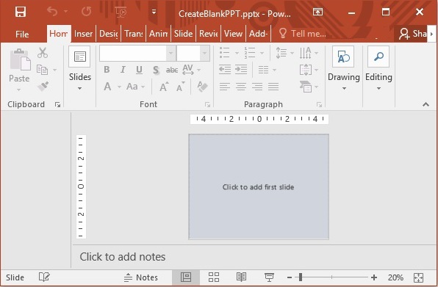Click the Undo arrow icon
Screen dimensions: 438x287
click(52, 12)
